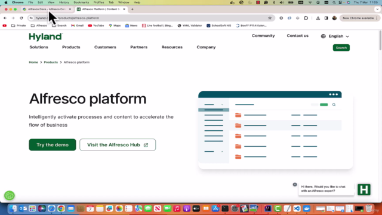Open the Resources navigation menu
The width and height of the screenshot is (382, 215).
(172, 47)
